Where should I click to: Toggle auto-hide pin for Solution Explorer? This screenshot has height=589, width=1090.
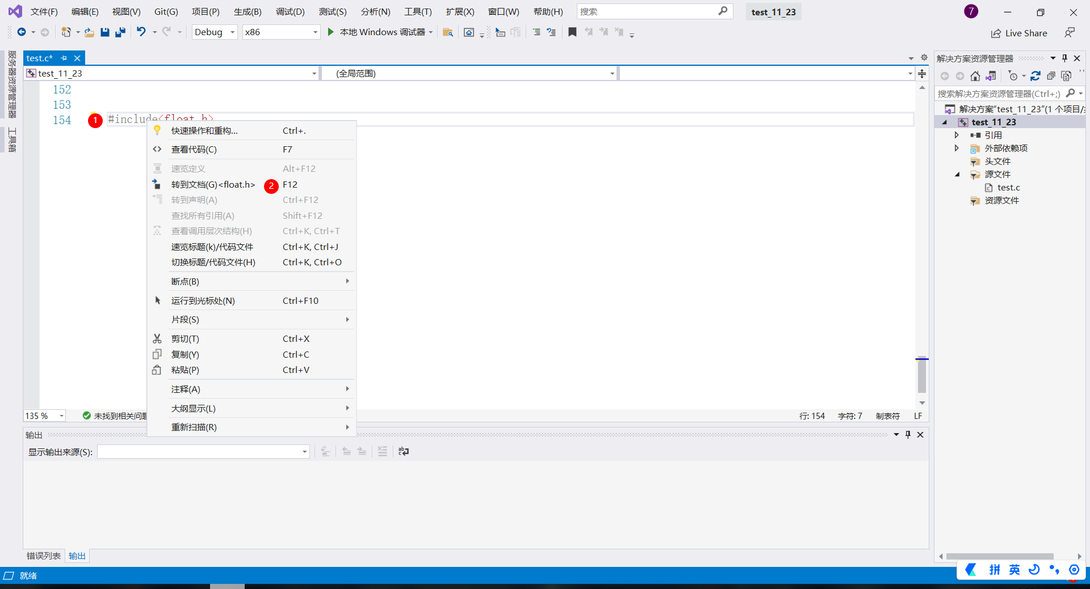point(1064,58)
